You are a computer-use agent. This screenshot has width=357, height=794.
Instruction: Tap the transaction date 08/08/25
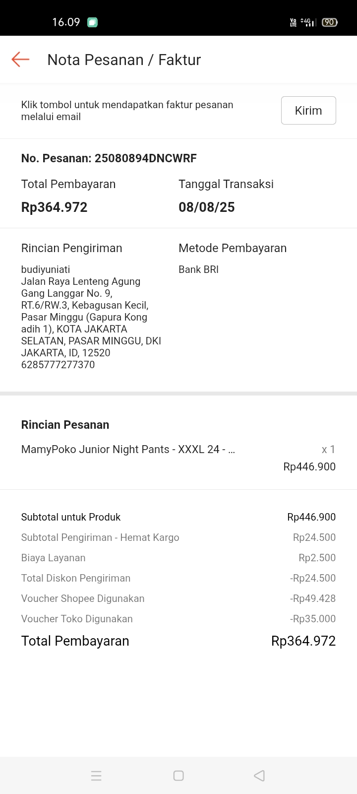tap(207, 207)
